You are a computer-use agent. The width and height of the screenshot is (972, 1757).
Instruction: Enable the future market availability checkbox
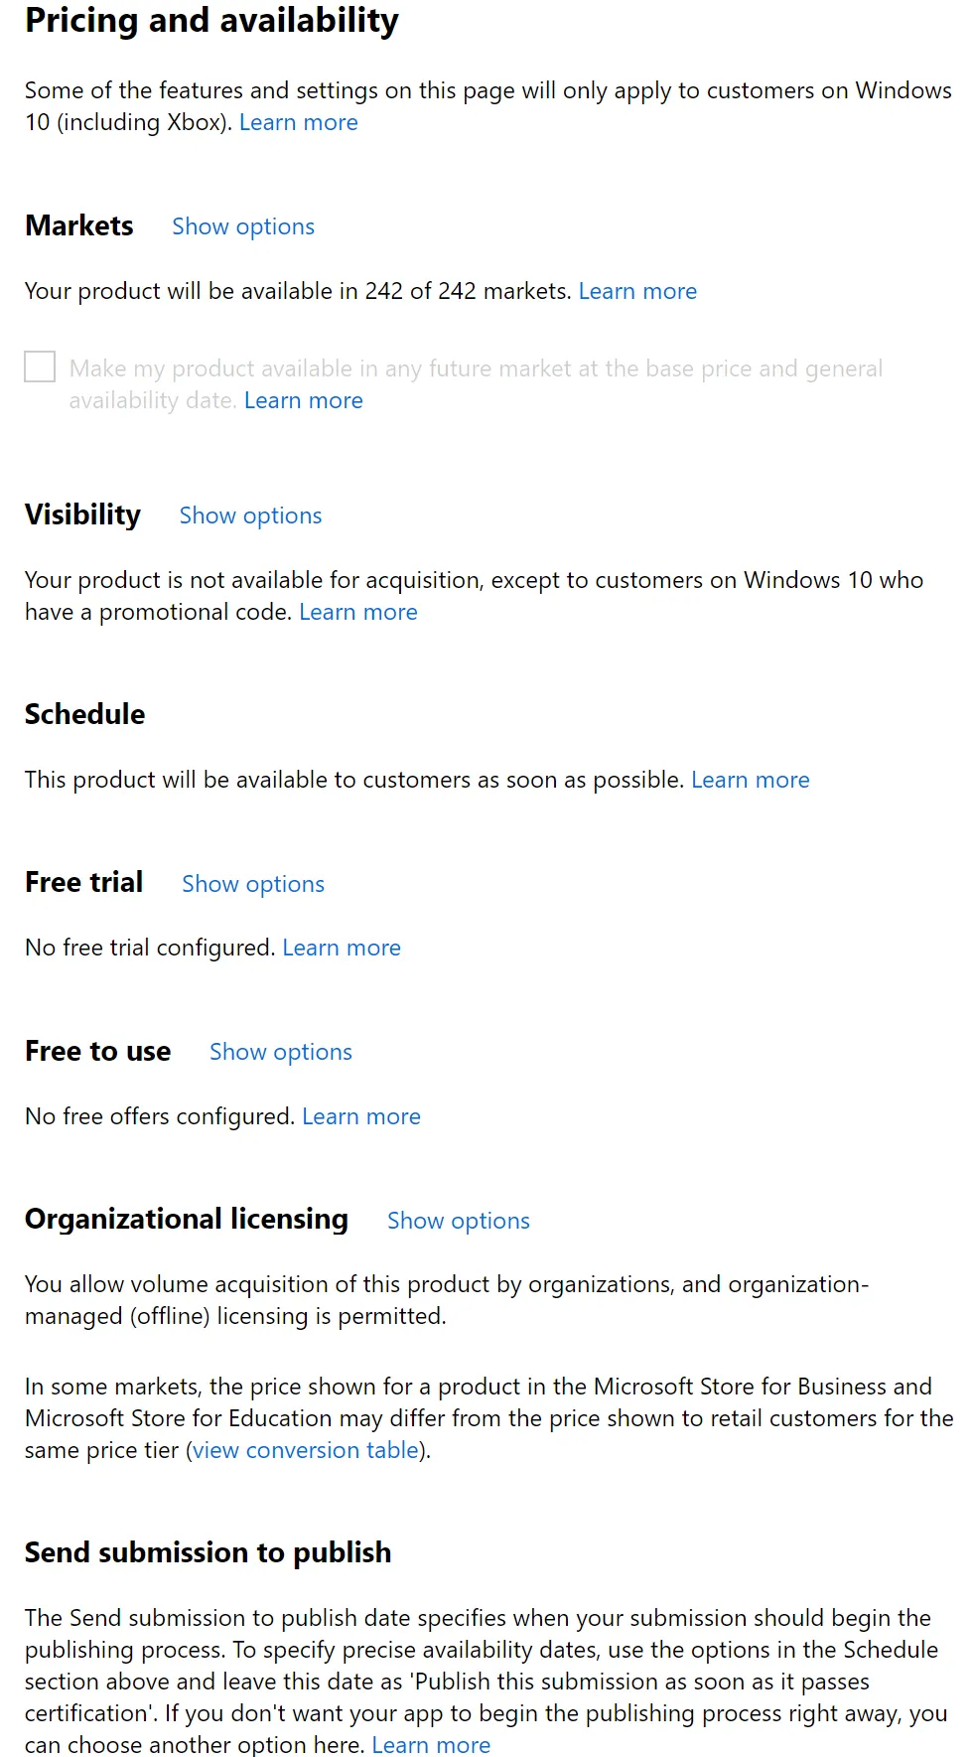pyautogui.click(x=40, y=366)
